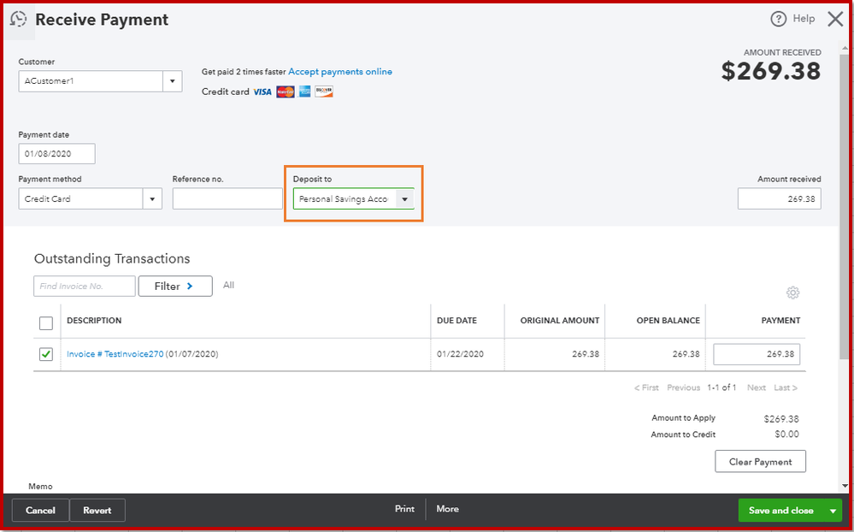Viewport: 854px width, 532px height.
Task: Click in the ACustomer1 customer field
Action: tap(91, 81)
